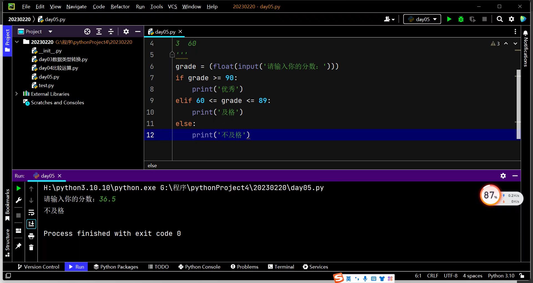The height and width of the screenshot is (283, 533).
Task: Toggle Soft-Wrap in the Run console
Action: (31, 213)
